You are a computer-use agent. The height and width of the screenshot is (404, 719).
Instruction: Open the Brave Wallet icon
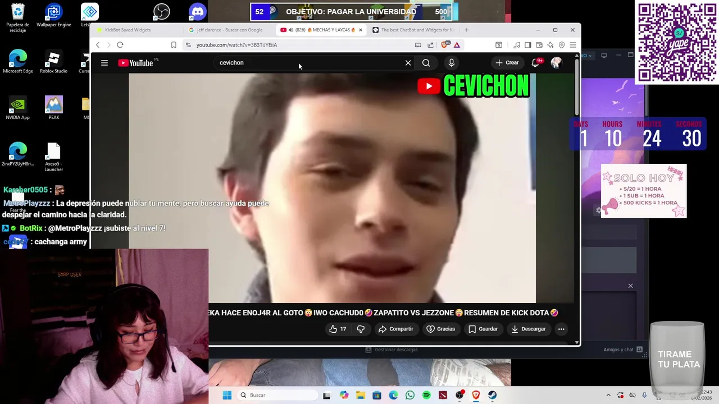539,45
